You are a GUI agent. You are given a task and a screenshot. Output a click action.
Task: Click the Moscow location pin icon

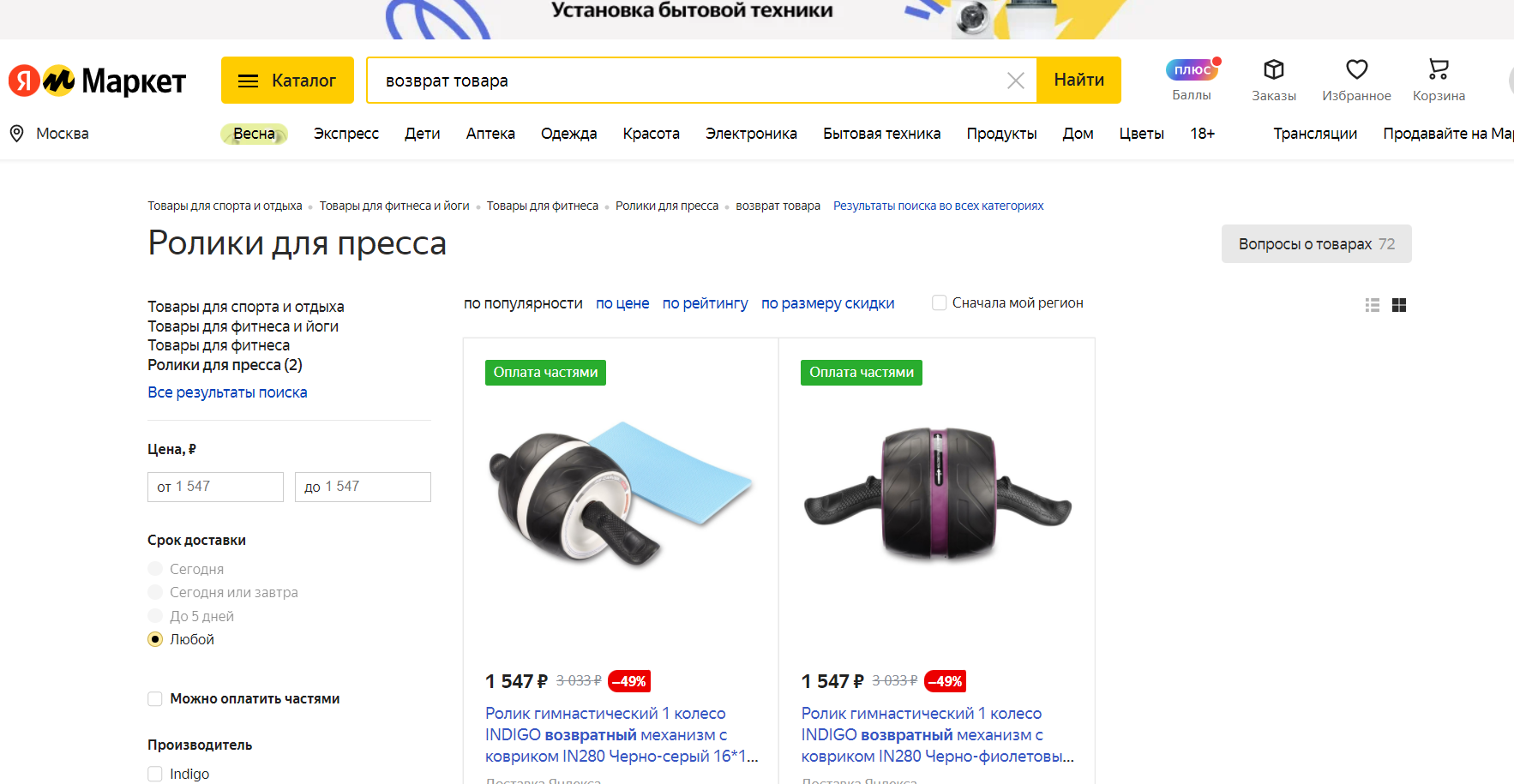(x=16, y=133)
